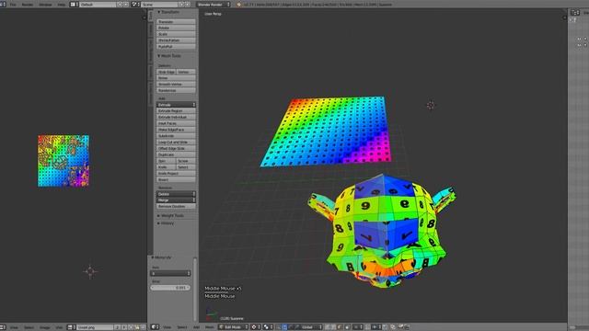Click the Loop Cut and Slide button

[176, 143]
